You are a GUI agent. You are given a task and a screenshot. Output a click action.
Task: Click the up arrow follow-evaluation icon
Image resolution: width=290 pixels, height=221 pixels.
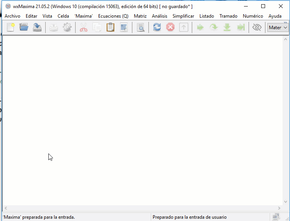(x=184, y=27)
